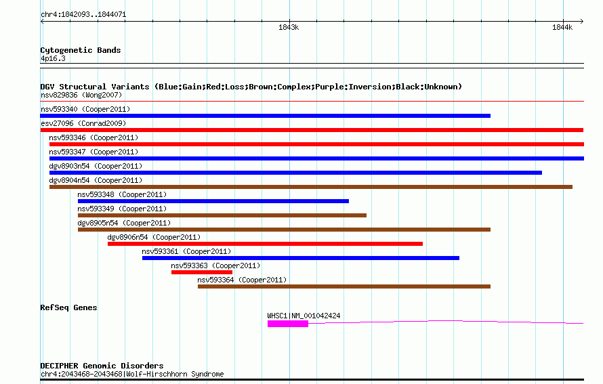Select the WHSC1 magenta exon block
This screenshot has width=603, height=384.
[288, 324]
